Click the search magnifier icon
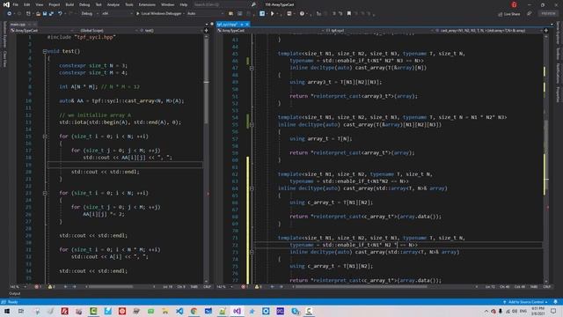 tap(253, 4)
